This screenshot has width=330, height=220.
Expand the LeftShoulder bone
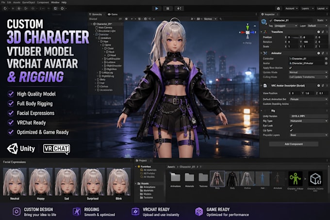(103, 59)
